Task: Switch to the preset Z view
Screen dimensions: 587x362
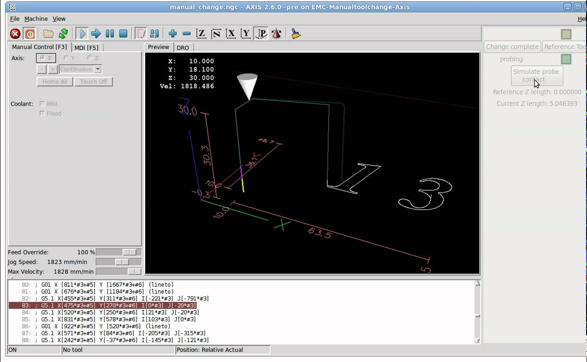Action: (201, 34)
